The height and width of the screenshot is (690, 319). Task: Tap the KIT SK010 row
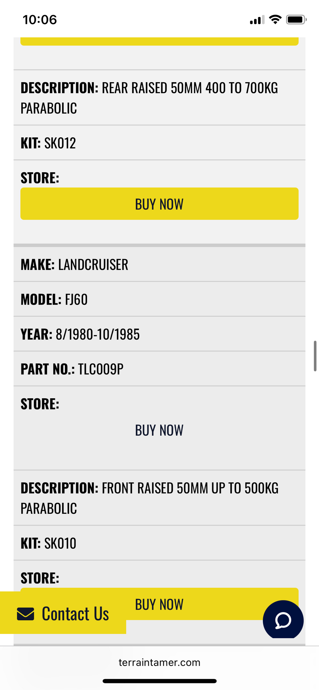(x=159, y=543)
